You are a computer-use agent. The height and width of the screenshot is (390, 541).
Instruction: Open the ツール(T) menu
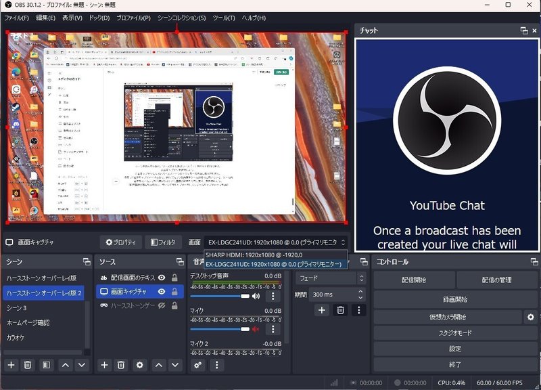[224, 18]
